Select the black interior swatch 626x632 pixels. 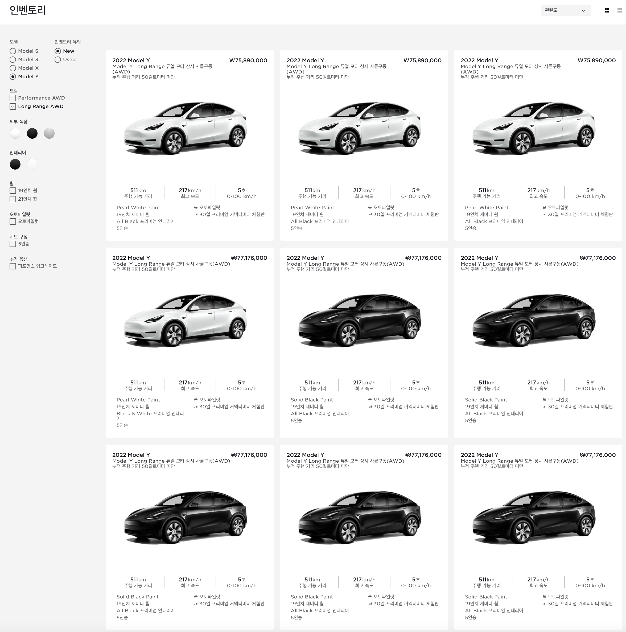point(15,164)
